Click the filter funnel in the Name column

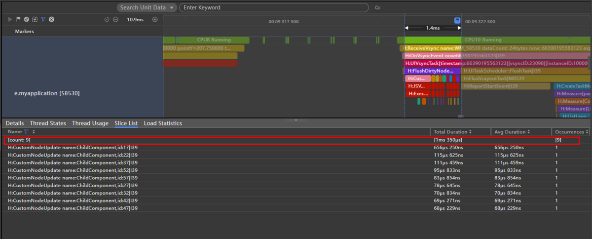(26, 132)
